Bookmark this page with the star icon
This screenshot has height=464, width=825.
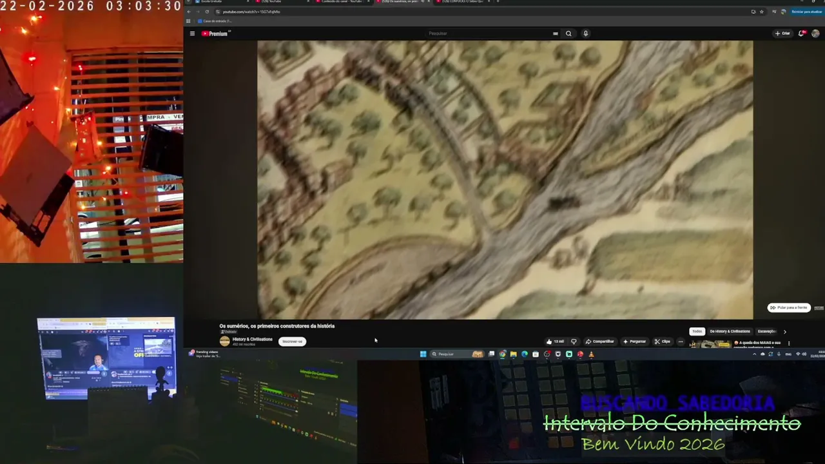(762, 12)
